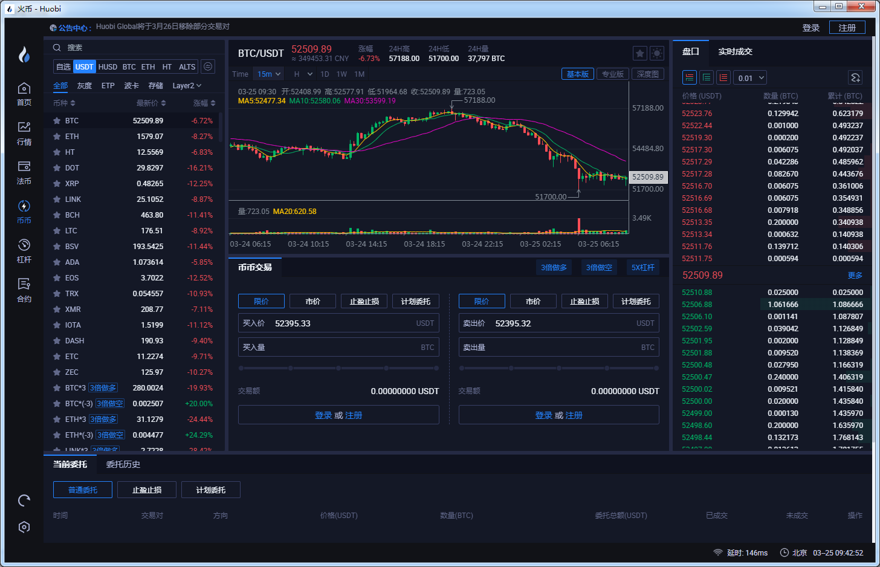Click the 注册 register button
This screenshot has width=880, height=567.
click(847, 28)
